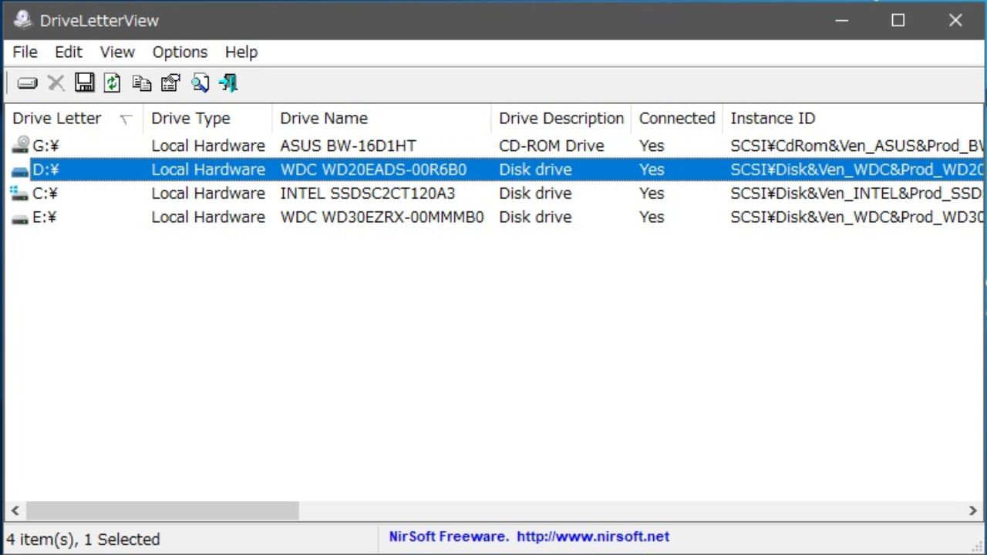Click the CD-ROM icon for G: drive
987x555 pixels.
[x=21, y=145]
